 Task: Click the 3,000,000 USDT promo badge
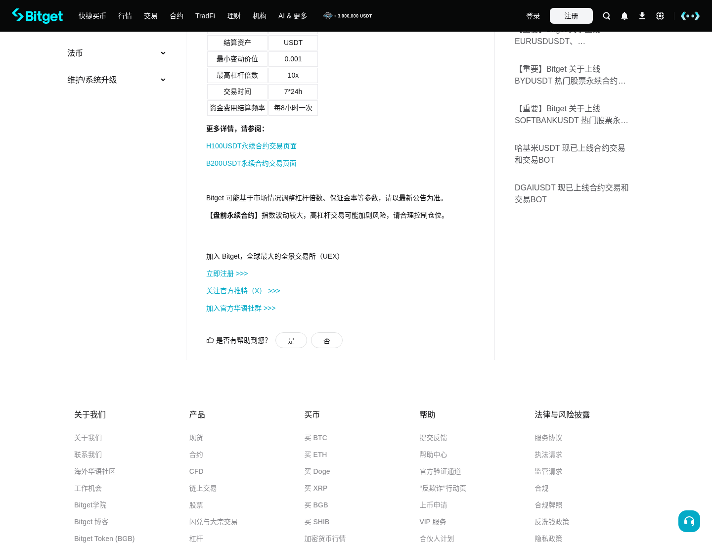click(x=348, y=16)
